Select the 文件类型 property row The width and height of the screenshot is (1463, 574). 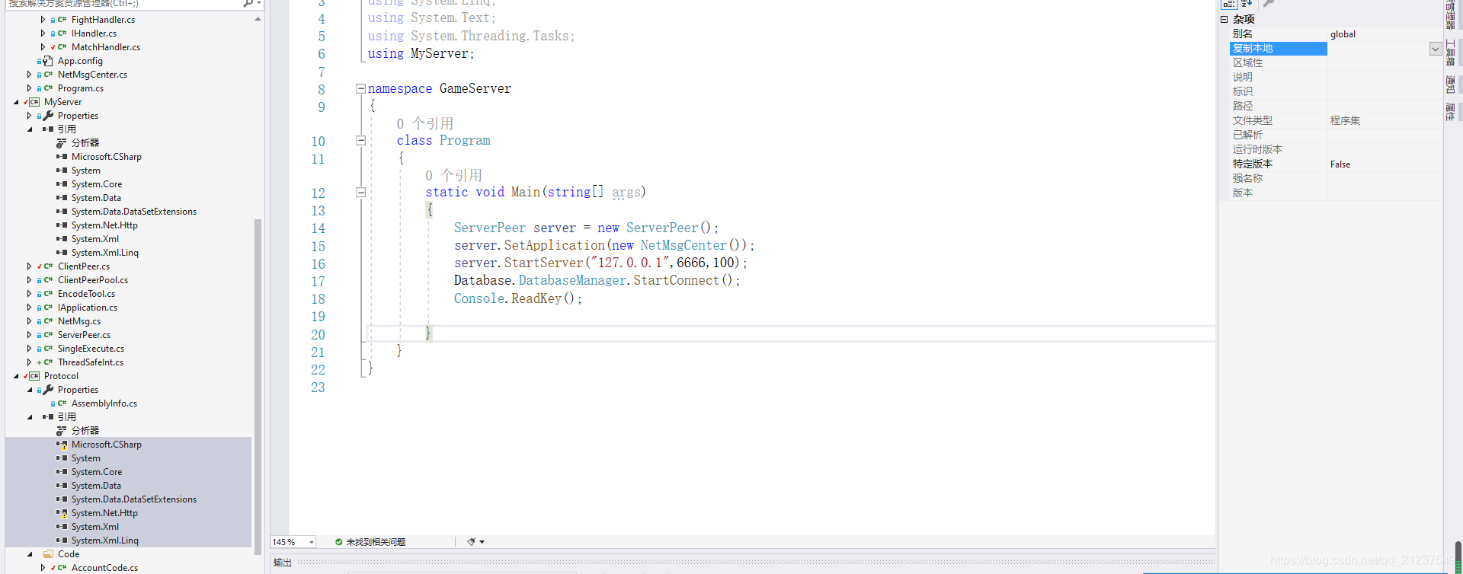[1336, 120]
